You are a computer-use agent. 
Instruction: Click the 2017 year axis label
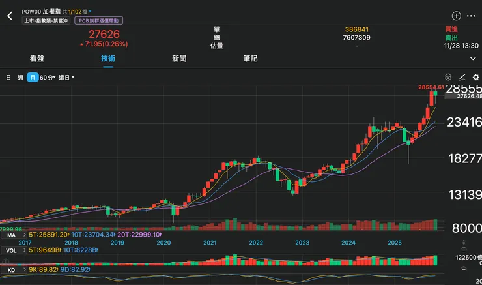[25, 243]
